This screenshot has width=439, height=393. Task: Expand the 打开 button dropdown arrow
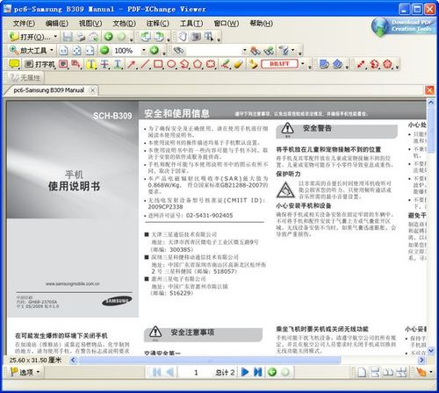tap(55, 37)
